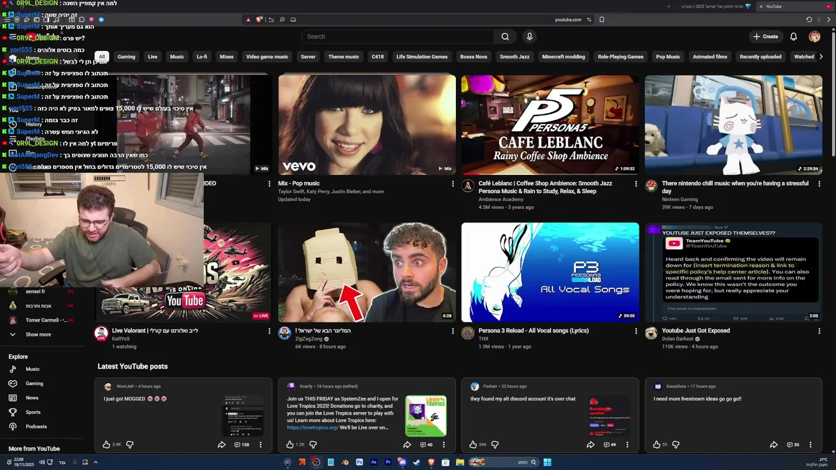Viewport: 836px width, 470px height.
Task: Open Explore Podcasts in sidebar
Action: 36,427
